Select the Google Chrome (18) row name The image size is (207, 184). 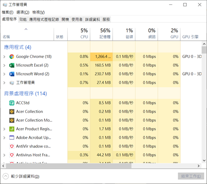coord(34,56)
